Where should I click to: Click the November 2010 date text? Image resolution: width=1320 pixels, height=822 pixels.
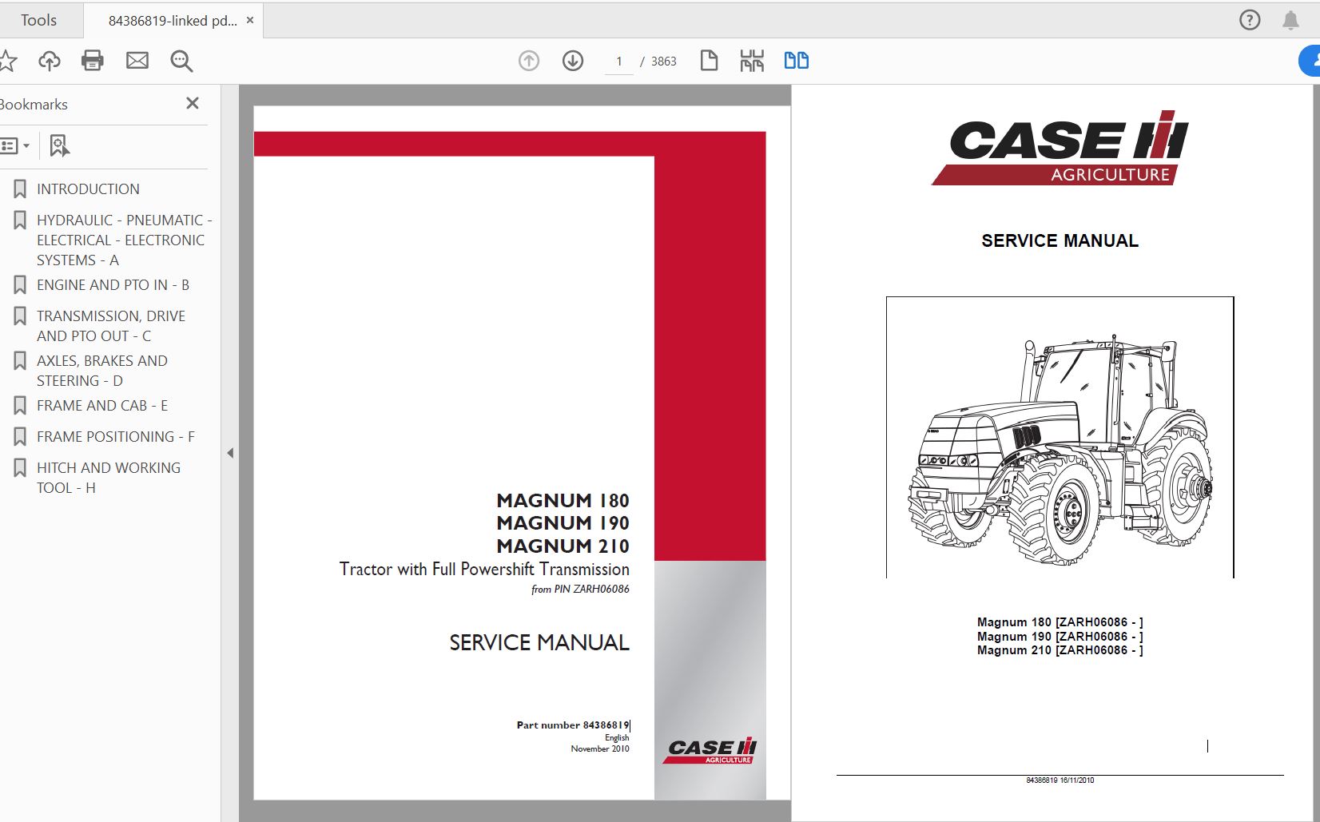600,749
